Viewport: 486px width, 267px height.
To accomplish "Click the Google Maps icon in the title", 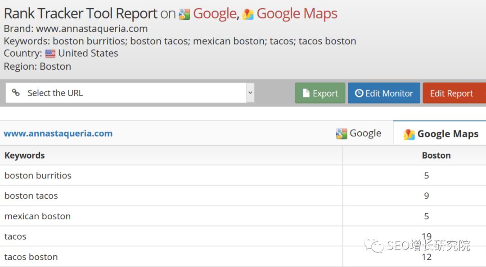I will click(x=247, y=14).
